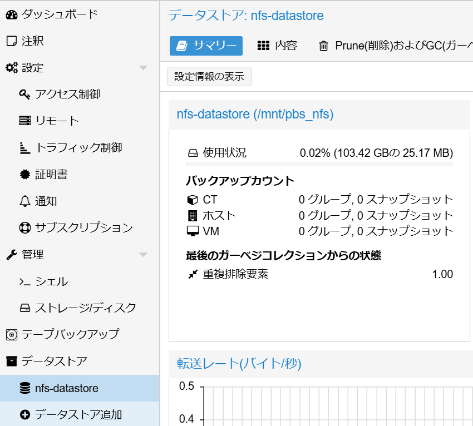Select 証明書 in the sidebar
The width and height of the screenshot is (473, 426).
pyautogui.click(x=80, y=174)
